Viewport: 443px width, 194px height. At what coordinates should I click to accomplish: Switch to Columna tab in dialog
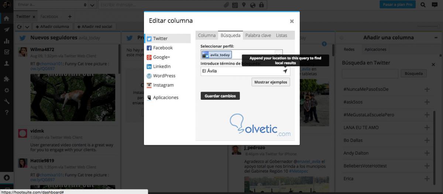coord(207,35)
